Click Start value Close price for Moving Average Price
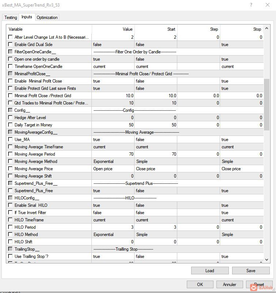The width and height of the screenshot is (276, 293). pos(156,168)
